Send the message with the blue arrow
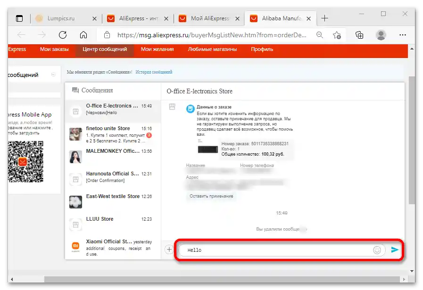This screenshot has width=423, height=290. tap(395, 250)
